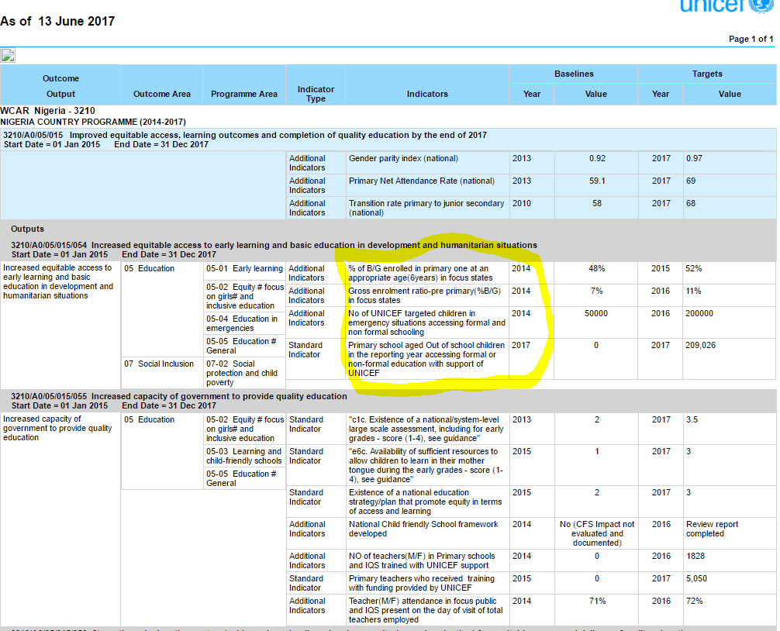
Task: Click the Outcome Output header cell
Action: 60,84
